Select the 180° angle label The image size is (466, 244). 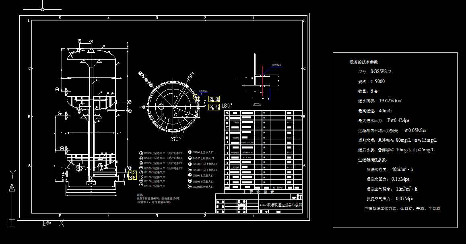coord(227,106)
